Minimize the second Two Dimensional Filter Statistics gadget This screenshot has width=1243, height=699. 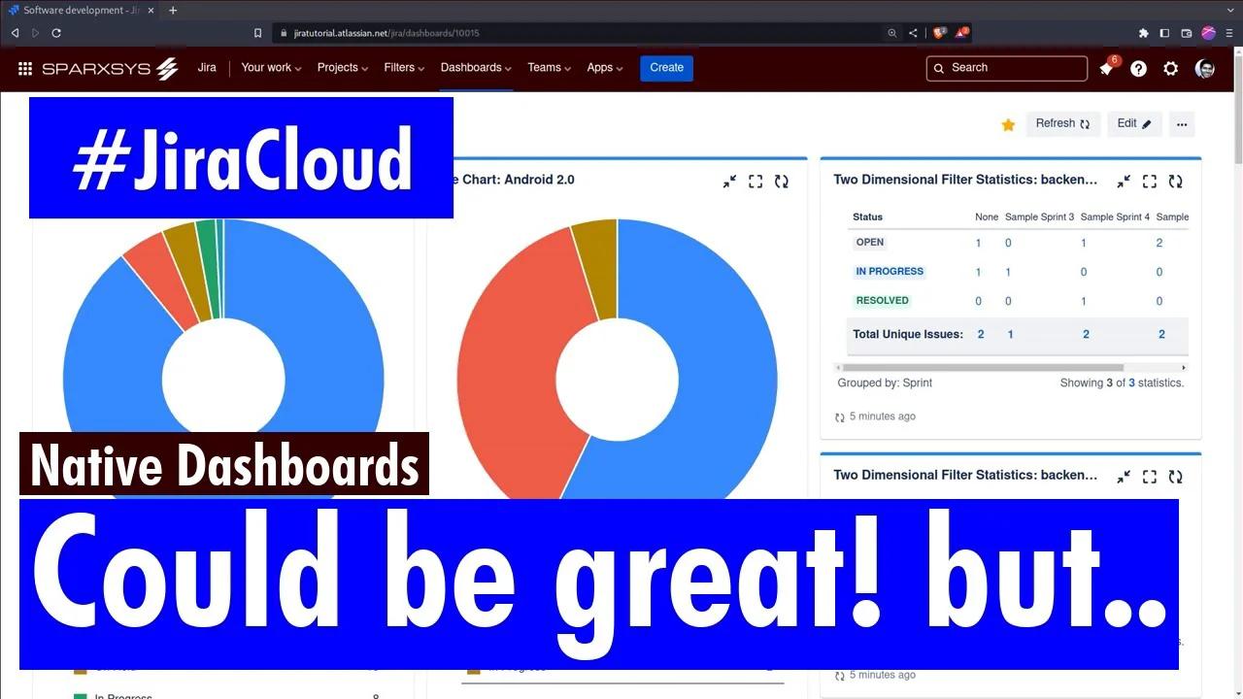[1124, 477]
